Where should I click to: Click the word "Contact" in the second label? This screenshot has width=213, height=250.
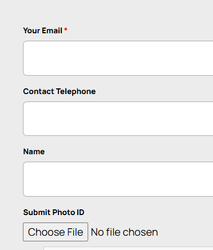pyautogui.click(x=39, y=91)
